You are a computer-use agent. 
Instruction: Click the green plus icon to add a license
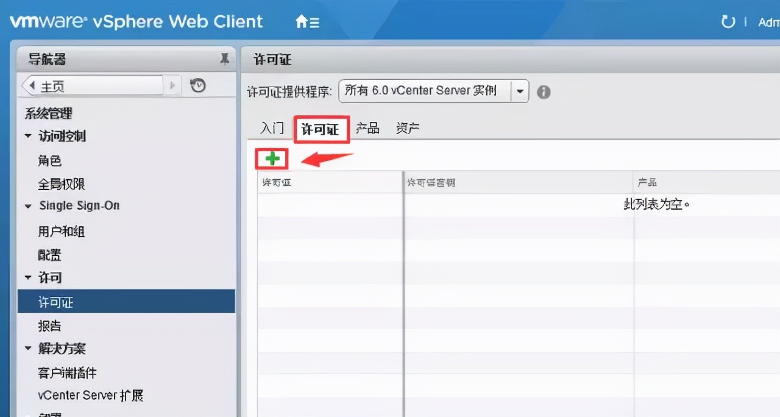271,159
